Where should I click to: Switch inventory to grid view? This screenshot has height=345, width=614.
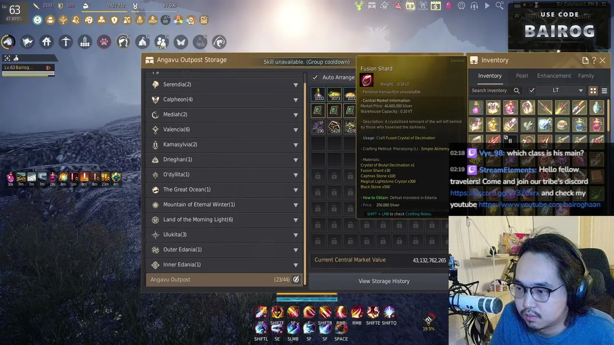(593, 91)
